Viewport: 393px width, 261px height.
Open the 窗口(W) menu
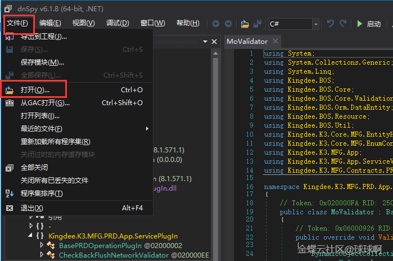152,23
